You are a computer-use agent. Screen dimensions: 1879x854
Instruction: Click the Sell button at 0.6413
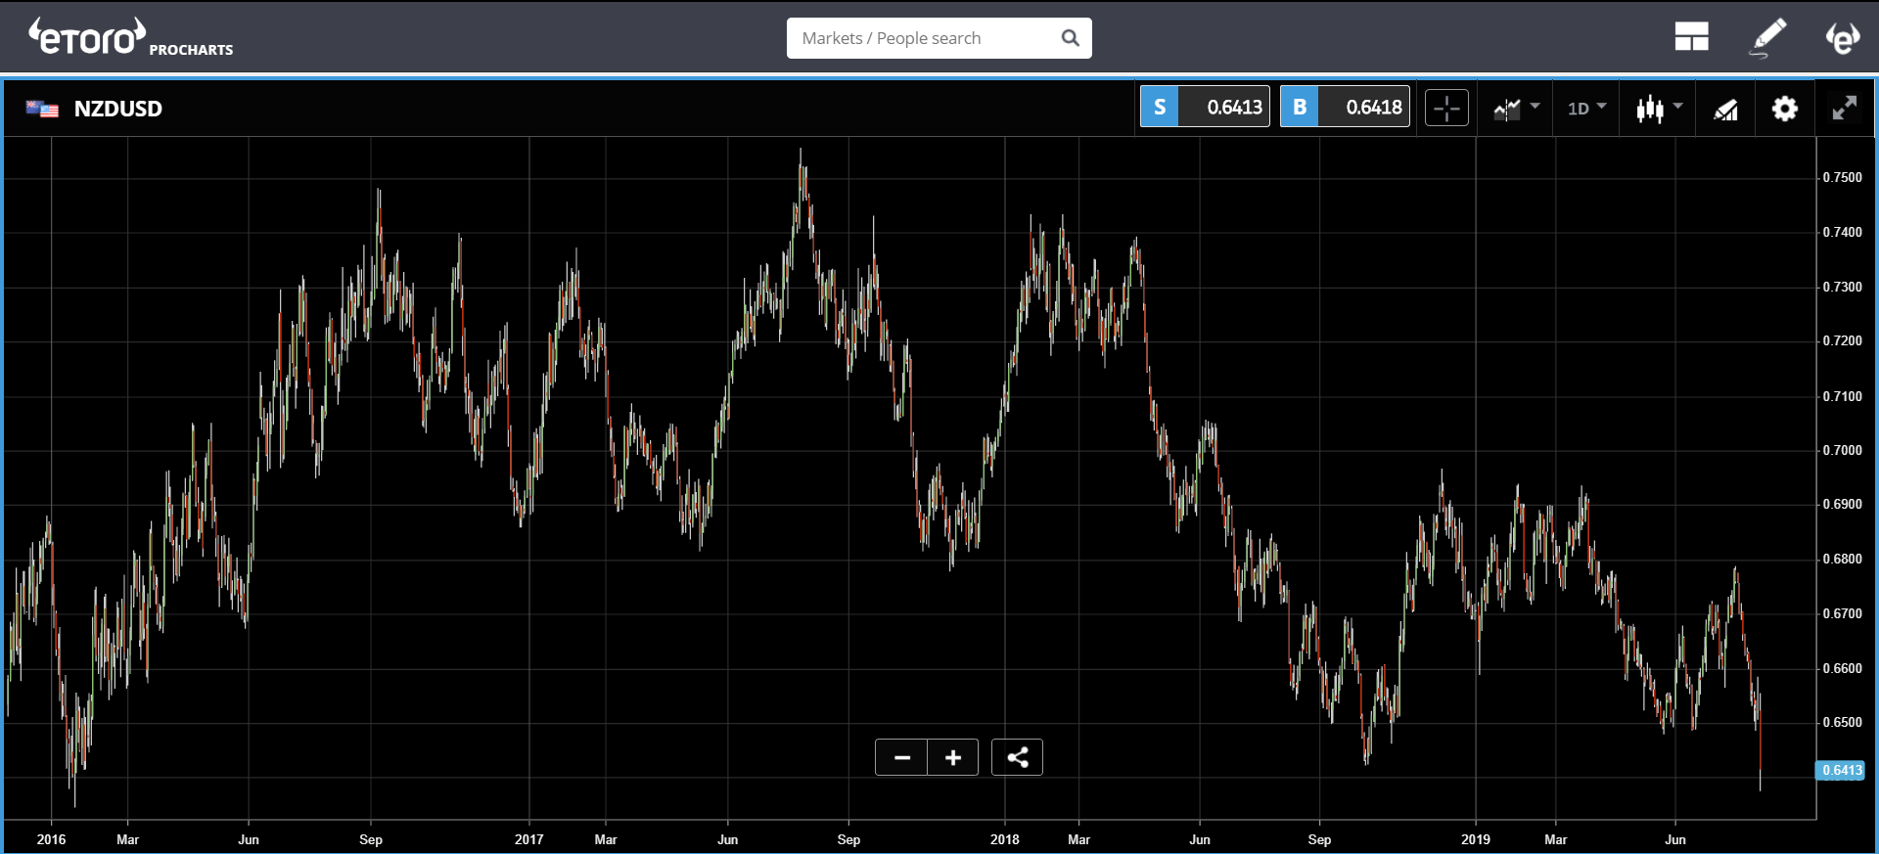(x=1205, y=108)
